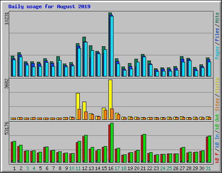The width and height of the screenshot is (222, 173).
Task: Click day label 21 on x-axis
Action: pyautogui.click(x=143, y=168)
